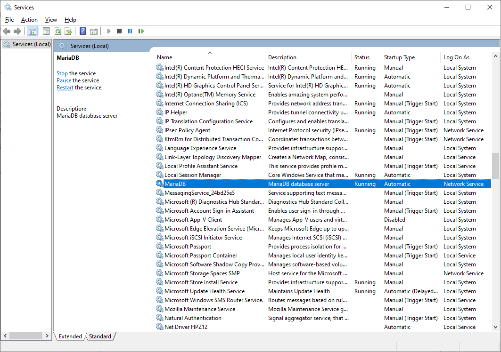The image size is (501, 352).
Task: Sort list by Status column header
Action: pos(362,57)
